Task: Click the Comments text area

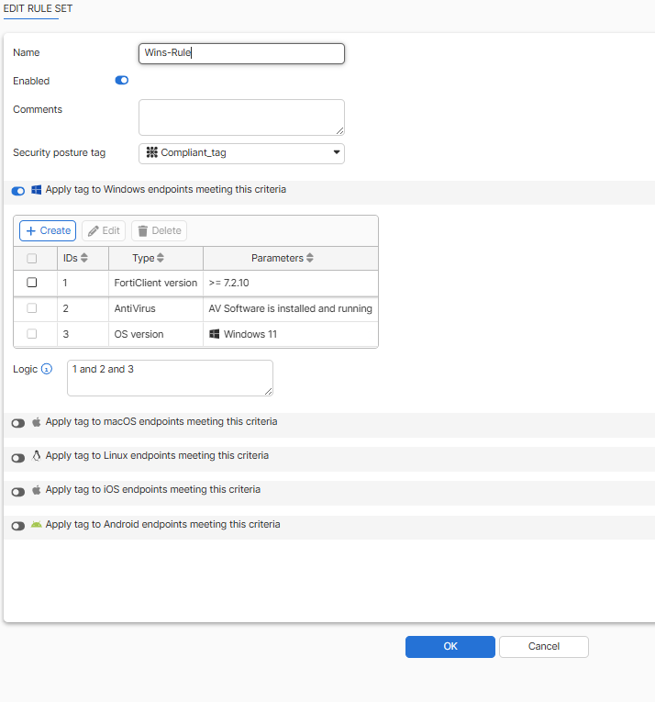Action: 241,117
